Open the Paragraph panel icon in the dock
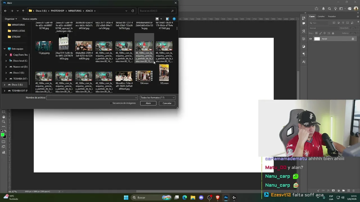The width and height of the screenshot is (360, 202). pos(304,54)
